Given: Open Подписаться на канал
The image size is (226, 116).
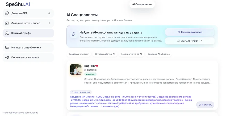Looking at the screenshot, I should pos(28,57).
